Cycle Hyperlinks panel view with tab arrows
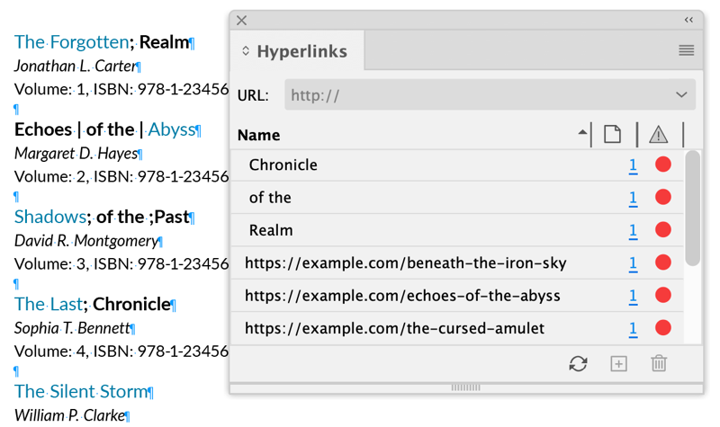The height and width of the screenshot is (427, 720). point(246,51)
